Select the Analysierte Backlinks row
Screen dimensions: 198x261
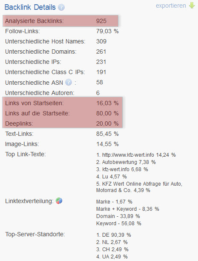(x=60, y=21)
